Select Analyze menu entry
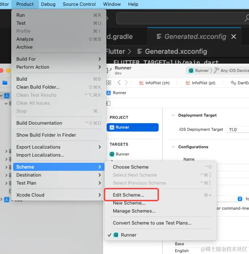This screenshot has width=249, height=254. [x=59, y=39]
